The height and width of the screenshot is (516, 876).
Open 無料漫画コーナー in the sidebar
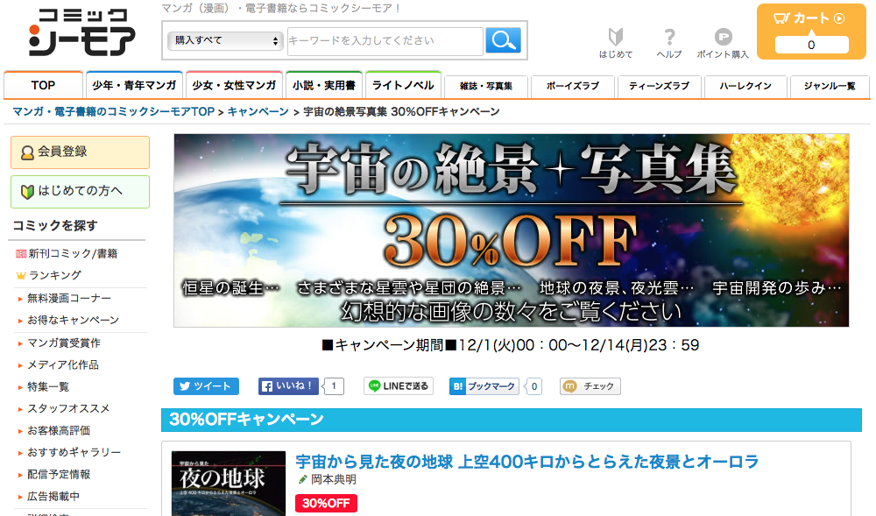point(68,298)
